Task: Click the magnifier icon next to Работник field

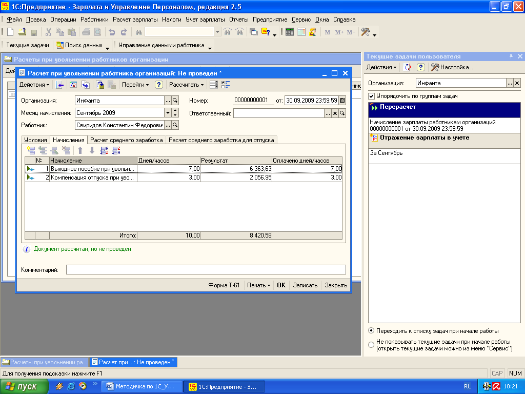Action: 175,125
